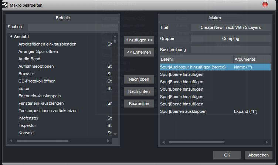Click the Bearbeiten button
The image size is (278, 165).
pyautogui.click(x=139, y=104)
